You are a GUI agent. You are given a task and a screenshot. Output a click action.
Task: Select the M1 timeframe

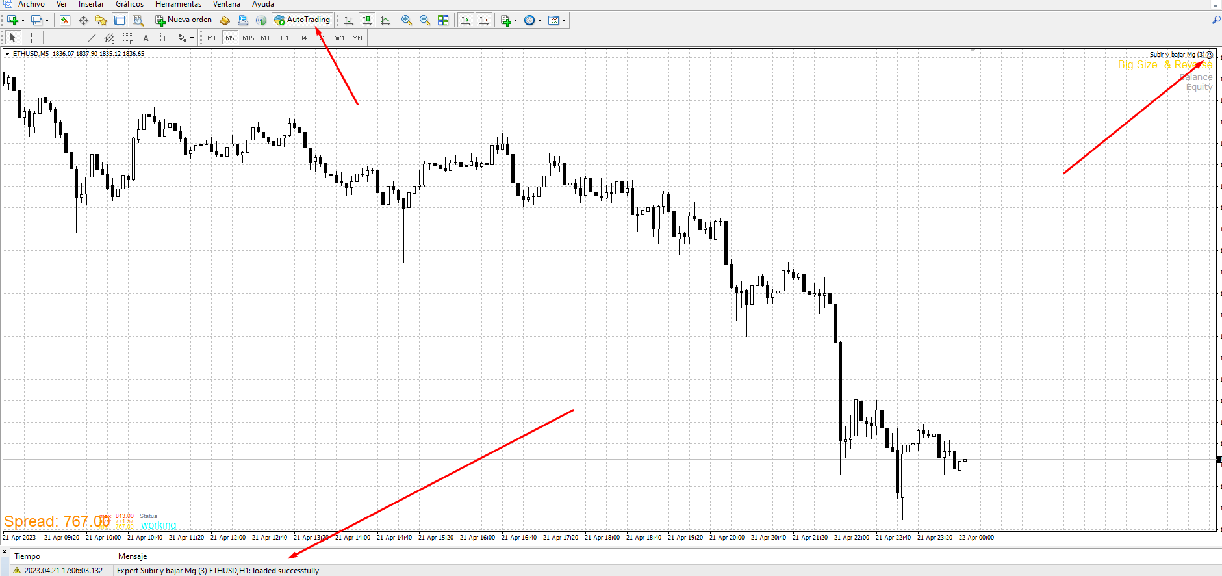[212, 38]
